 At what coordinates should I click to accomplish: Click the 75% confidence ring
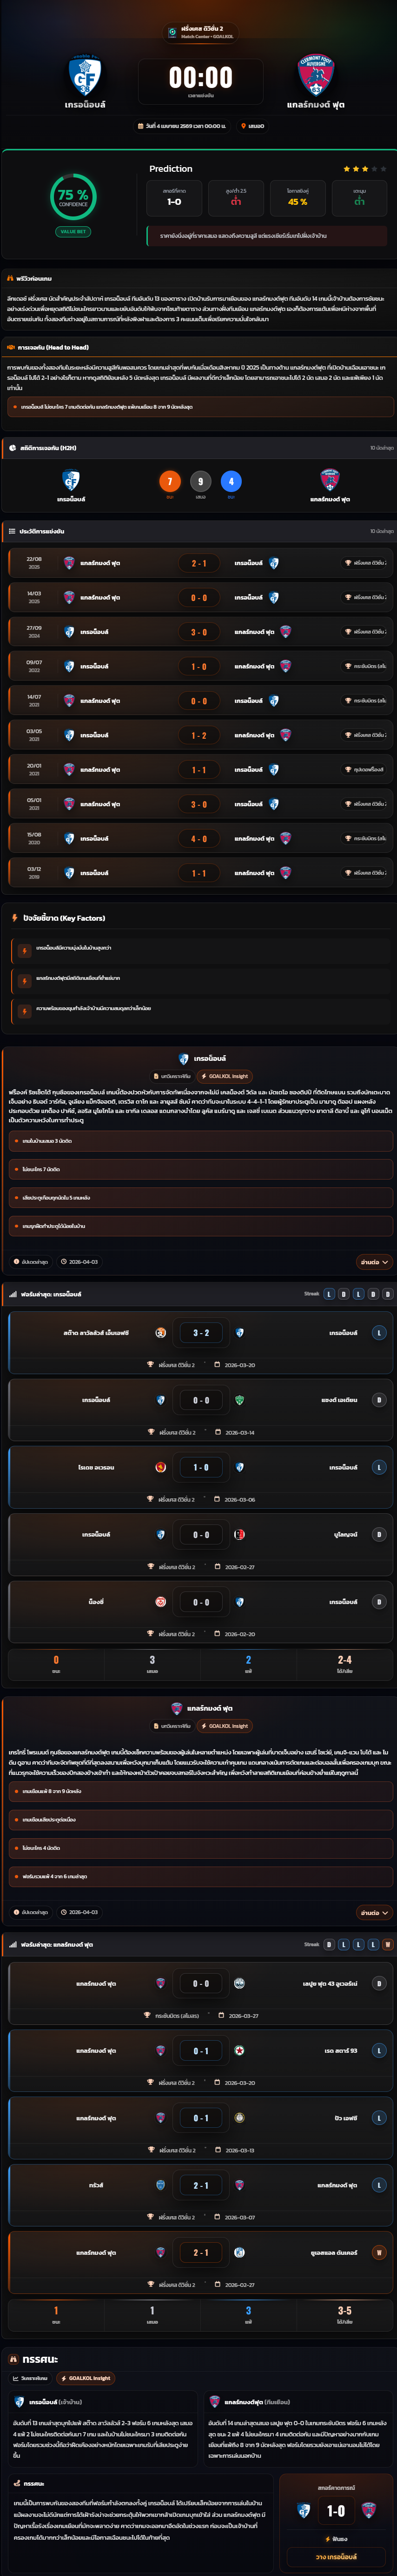[73, 196]
